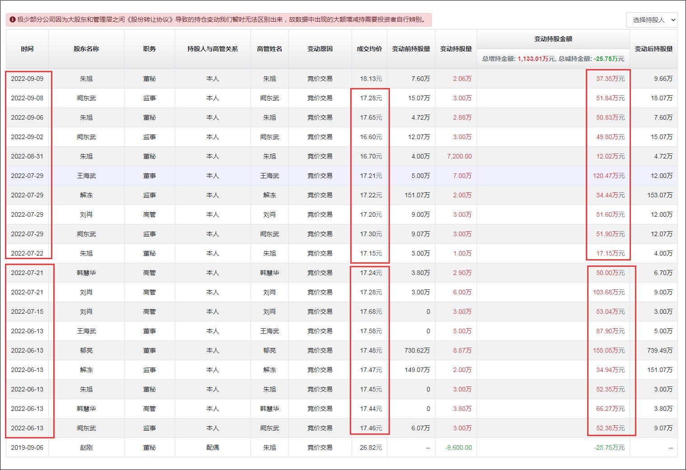Click the date 2022-09-09 cell

click(28, 78)
